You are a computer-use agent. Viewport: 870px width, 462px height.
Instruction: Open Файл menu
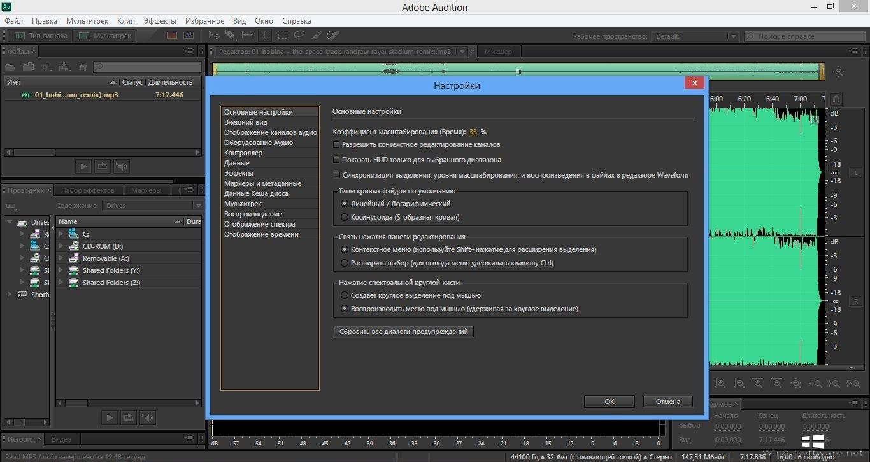pyautogui.click(x=13, y=21)
